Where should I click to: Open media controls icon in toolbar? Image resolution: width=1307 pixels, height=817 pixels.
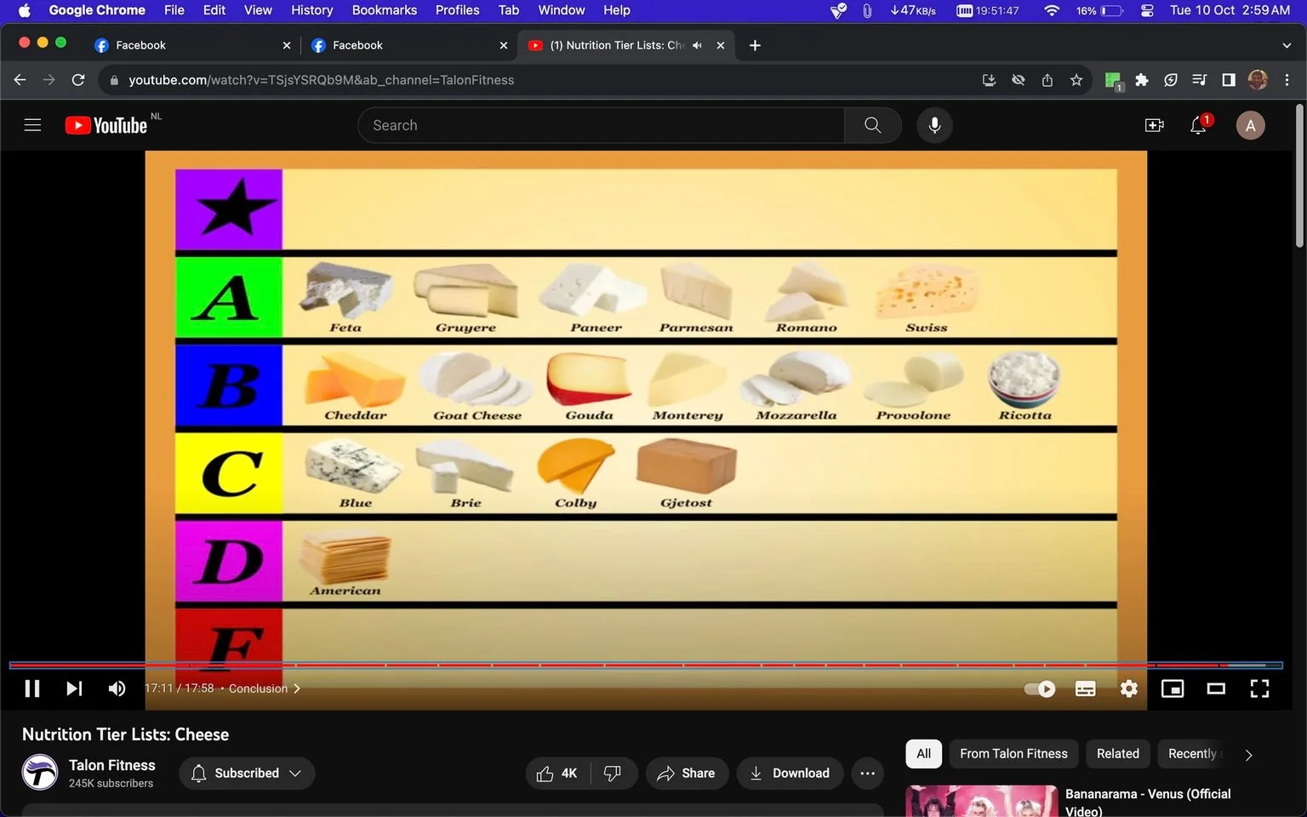click(1200, 80)
